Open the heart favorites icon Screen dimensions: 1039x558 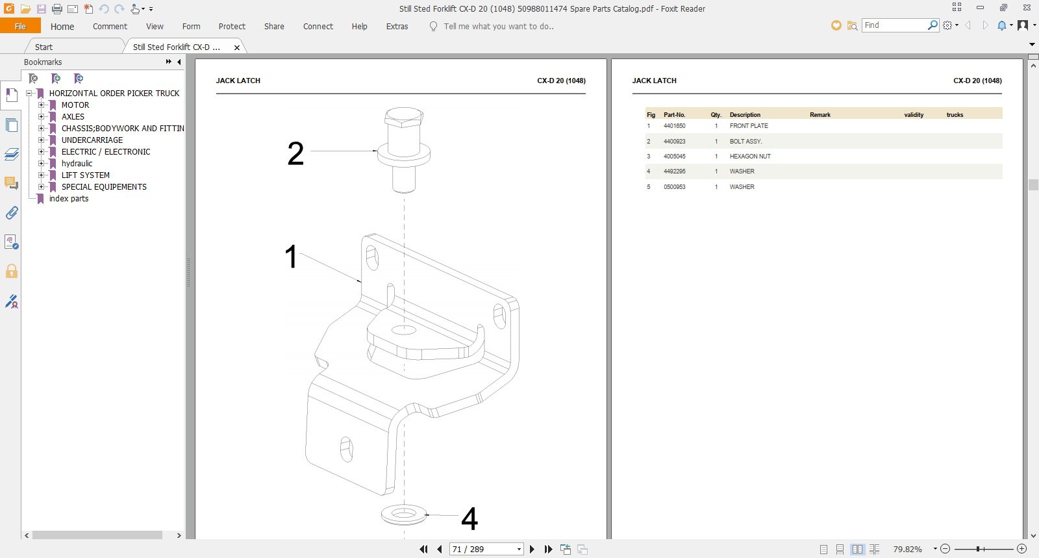(x=836, y=25)
